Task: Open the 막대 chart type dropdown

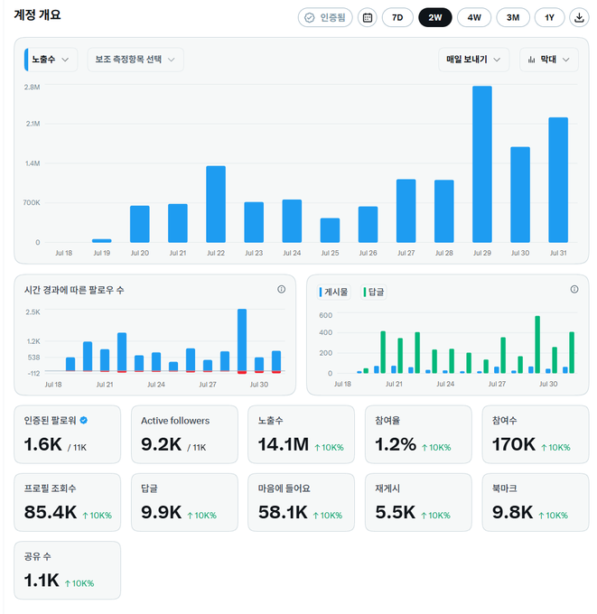Action: click(x=549, y=60)
